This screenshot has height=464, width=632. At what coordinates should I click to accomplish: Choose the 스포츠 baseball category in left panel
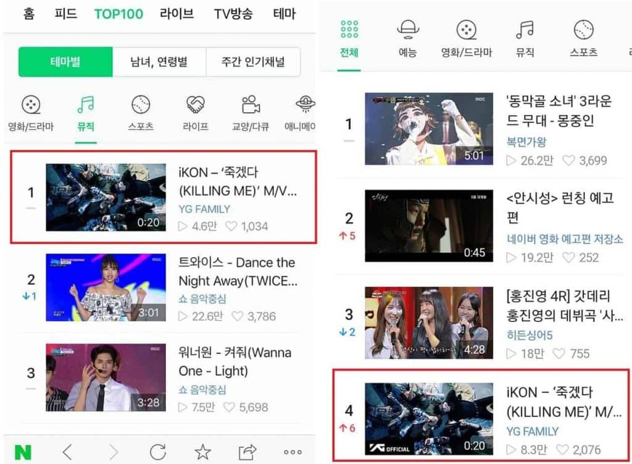pos(141,106)
